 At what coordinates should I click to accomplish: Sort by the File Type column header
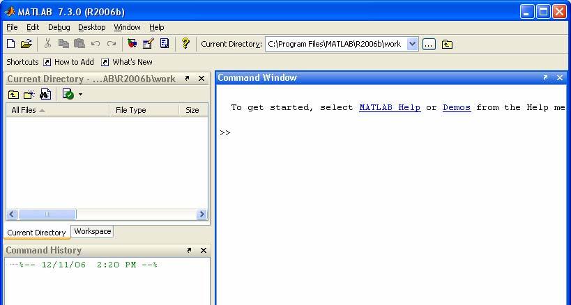144,110
